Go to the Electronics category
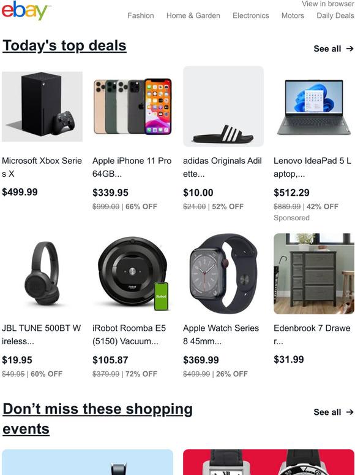 coord(250,15)
